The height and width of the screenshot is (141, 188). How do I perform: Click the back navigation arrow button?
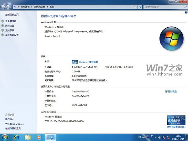click(3, 7)
